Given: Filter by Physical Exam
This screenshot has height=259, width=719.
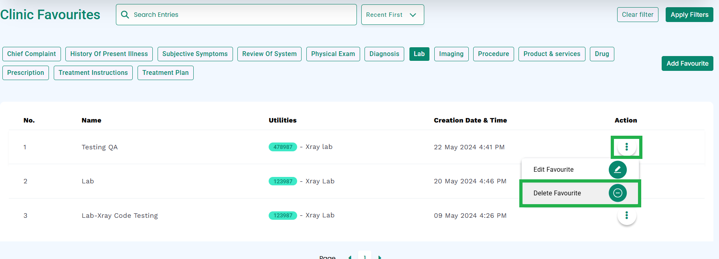Looking at the screenshot, I should (333, 54).
